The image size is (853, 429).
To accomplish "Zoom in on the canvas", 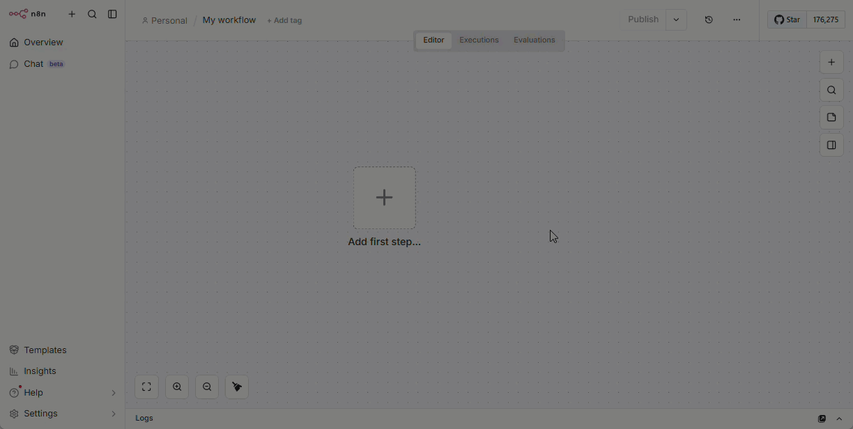I will coord(177,387).
